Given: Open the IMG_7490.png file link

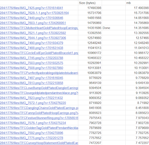Looking at the screenshot, I should (31, 43).
